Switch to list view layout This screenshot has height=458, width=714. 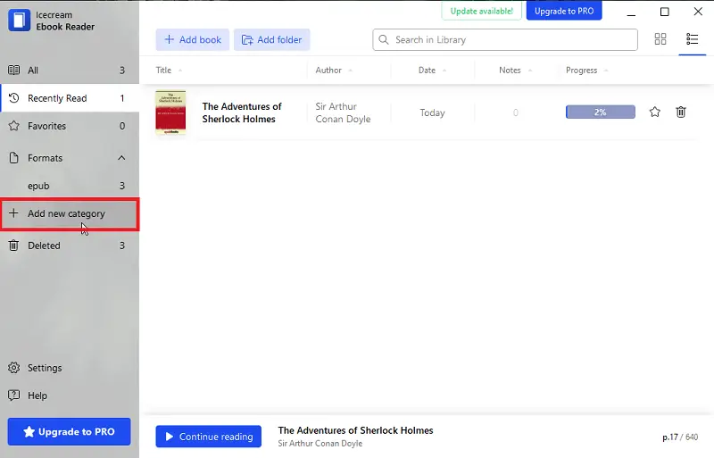[x=693, y=39]
